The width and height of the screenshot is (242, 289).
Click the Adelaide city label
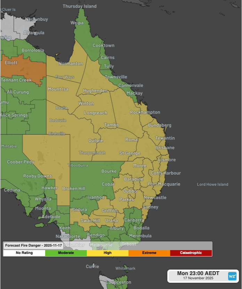50,216
